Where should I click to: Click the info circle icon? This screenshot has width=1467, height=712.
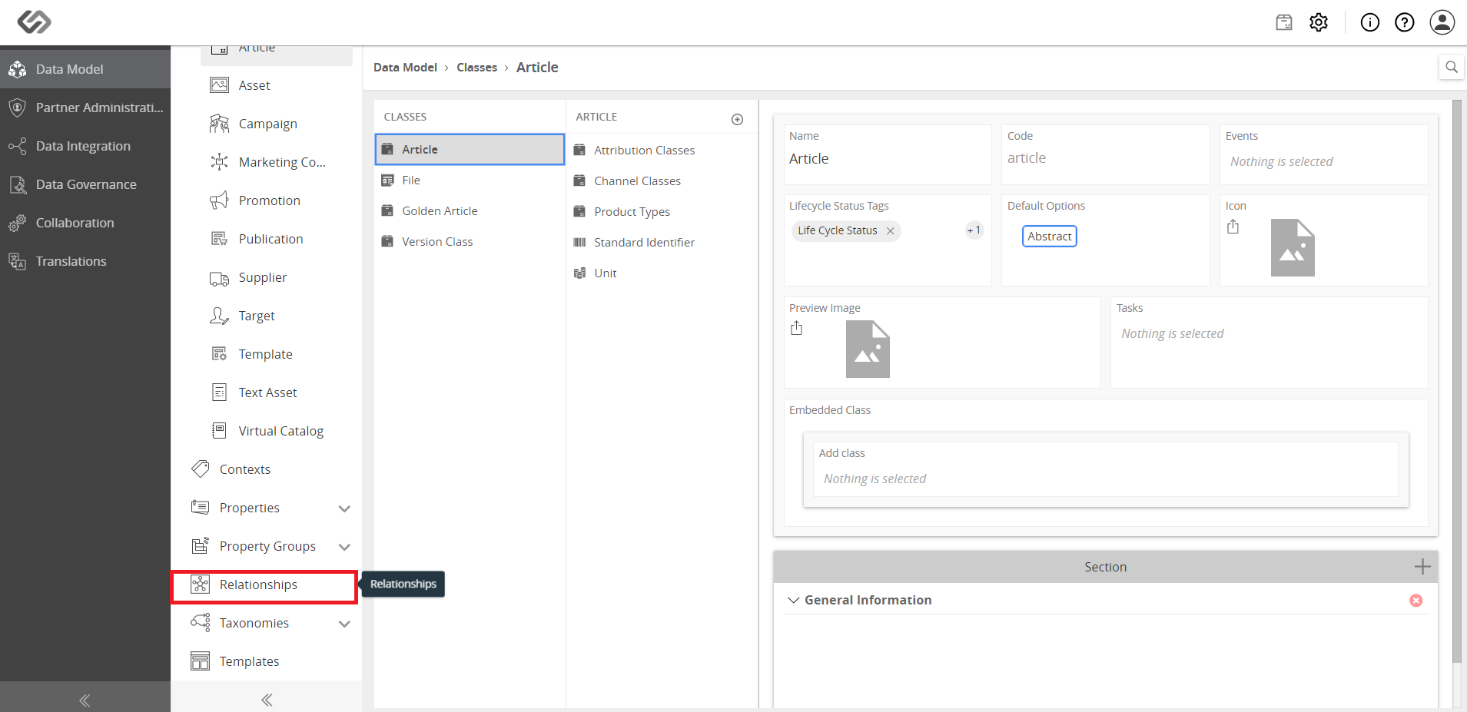[x=1370, y=22]
